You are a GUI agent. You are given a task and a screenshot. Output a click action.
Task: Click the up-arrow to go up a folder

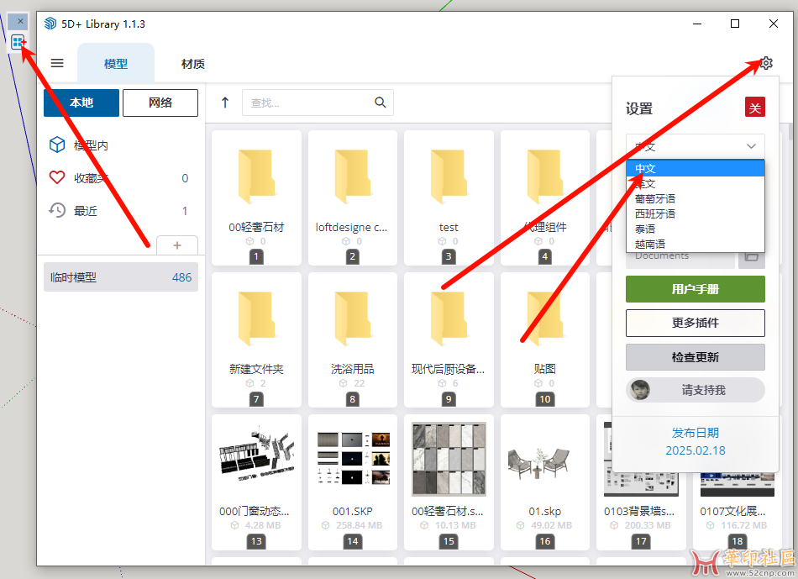pyautogui.click(x=225, y=103)
